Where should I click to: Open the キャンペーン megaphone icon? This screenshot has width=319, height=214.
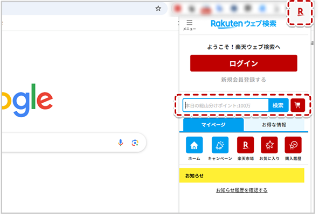click(x=220, y=145)
